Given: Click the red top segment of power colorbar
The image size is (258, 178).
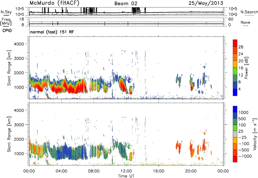Looking at the screenshot, I should pos(235,43).
